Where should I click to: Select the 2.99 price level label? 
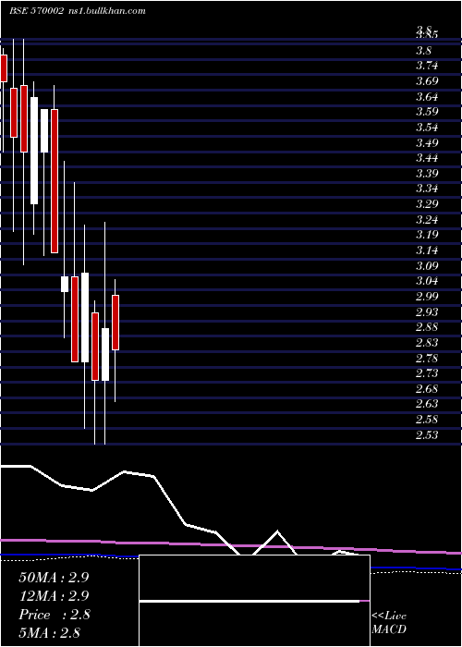click(427, 297)
